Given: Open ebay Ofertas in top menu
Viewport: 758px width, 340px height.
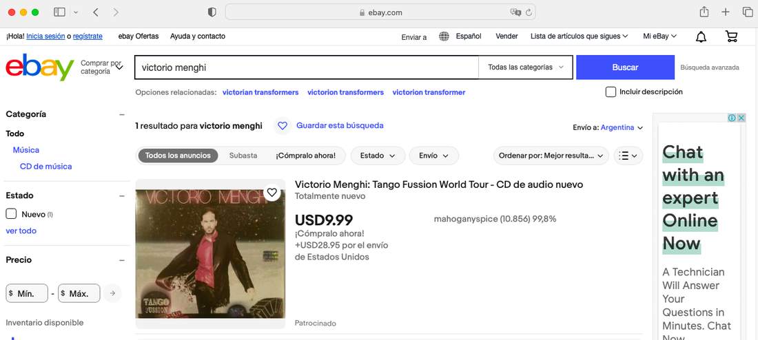Looking at the screenshot, I should pos(139,36).
